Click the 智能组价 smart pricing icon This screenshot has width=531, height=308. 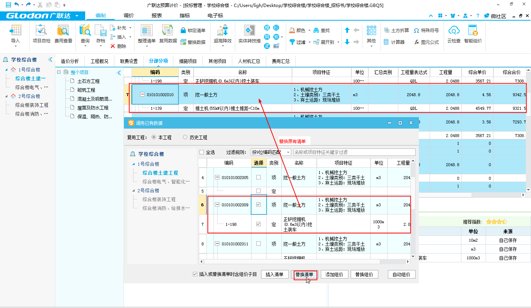[473, 32]
